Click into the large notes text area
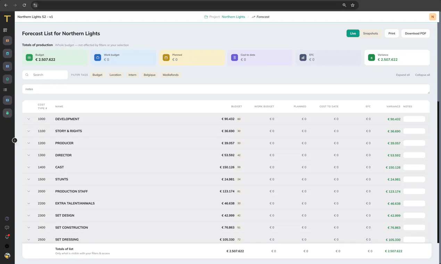The image size is (441, 264). coord(226,89)
